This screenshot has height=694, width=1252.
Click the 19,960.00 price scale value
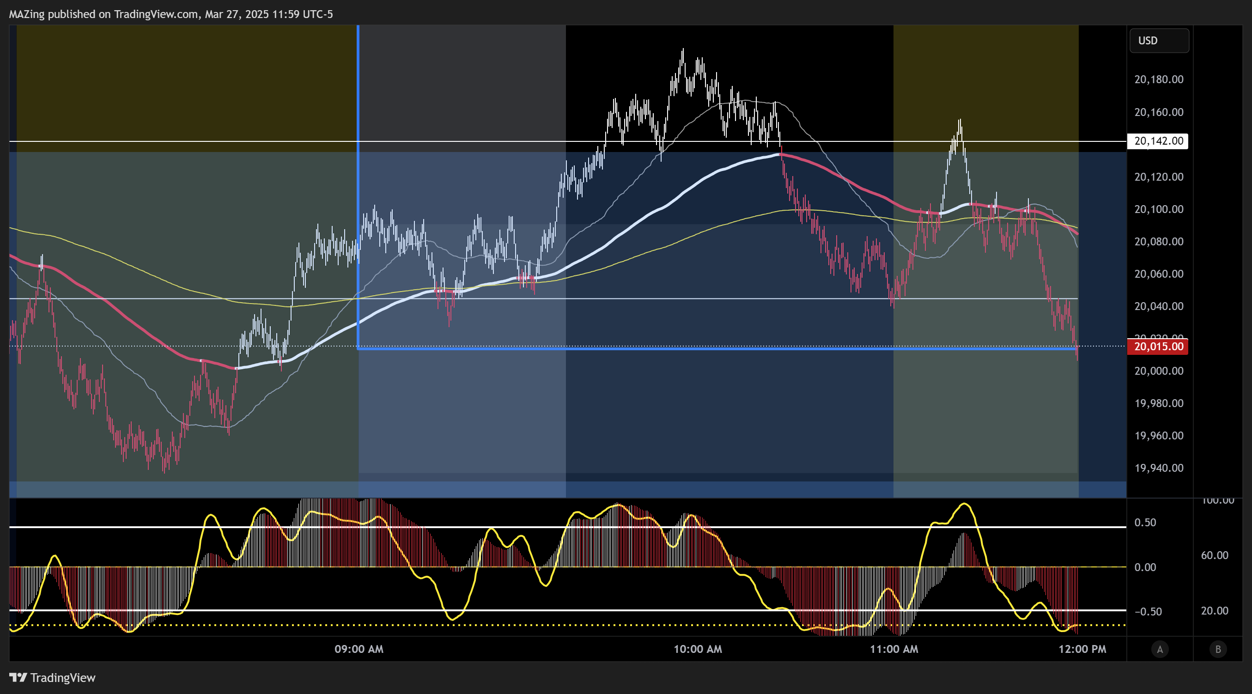pos(1159,435)
